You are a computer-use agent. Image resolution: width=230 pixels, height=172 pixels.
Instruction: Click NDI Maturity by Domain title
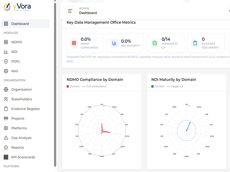(x=174, y=80)
